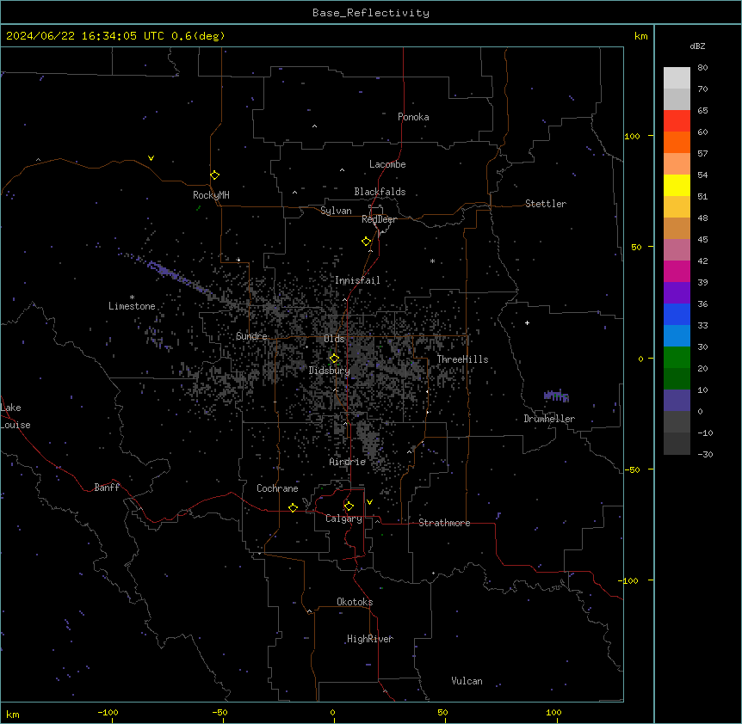Click the yellow v marker east of Calgary
Image resolution: width=742 pixels, height=724 pixels.
369,502
